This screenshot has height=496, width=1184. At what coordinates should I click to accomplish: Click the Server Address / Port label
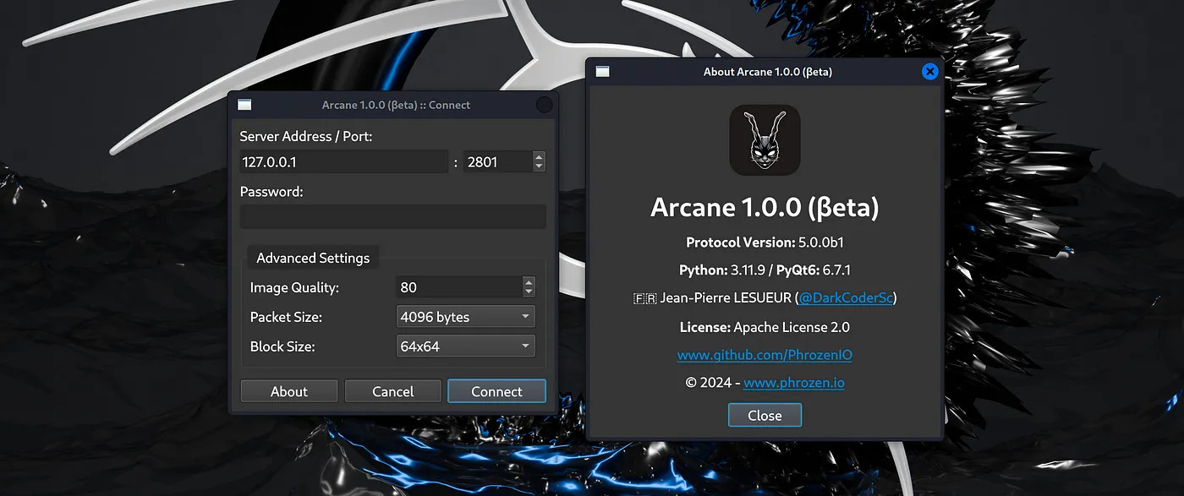[305, 136]
